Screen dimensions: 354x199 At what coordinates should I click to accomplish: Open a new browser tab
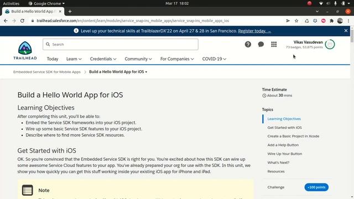(x=70, y=11)
